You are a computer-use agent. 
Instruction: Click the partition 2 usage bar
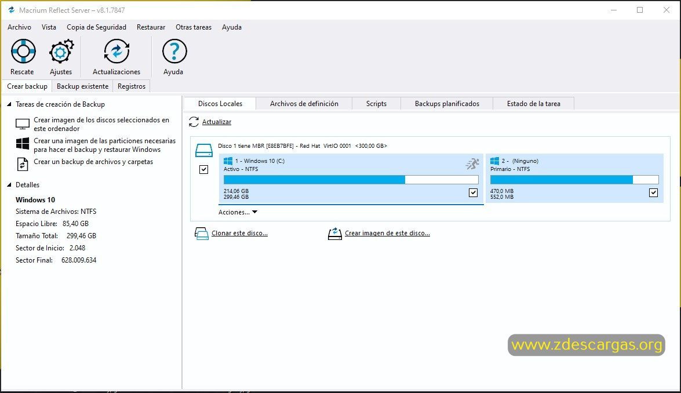[x=574, y=180]
